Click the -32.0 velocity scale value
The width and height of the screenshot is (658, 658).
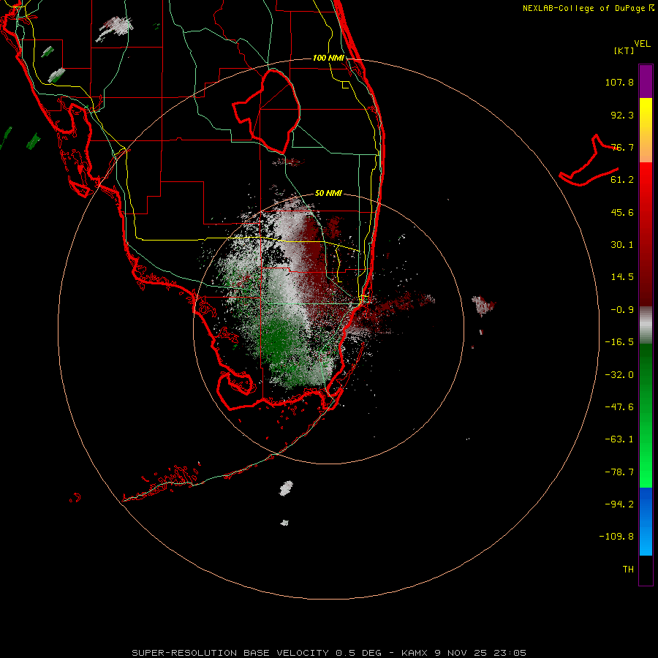click(619, 375)
